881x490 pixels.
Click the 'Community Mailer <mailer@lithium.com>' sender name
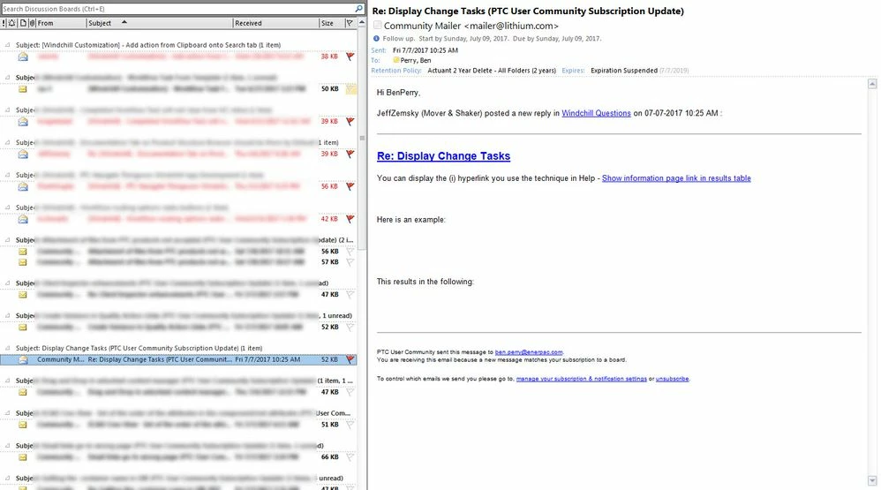click(x=471, y=26)
